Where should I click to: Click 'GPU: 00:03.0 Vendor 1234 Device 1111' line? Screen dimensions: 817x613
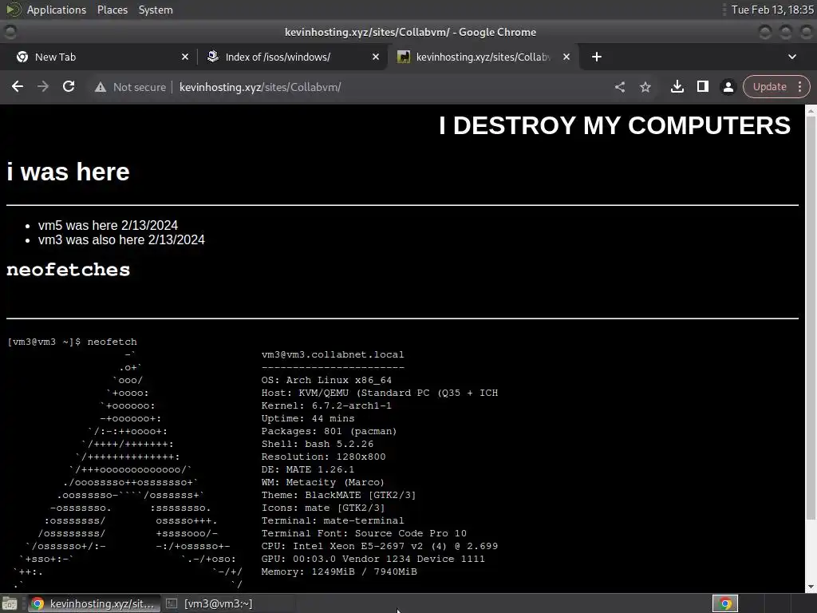373,559
